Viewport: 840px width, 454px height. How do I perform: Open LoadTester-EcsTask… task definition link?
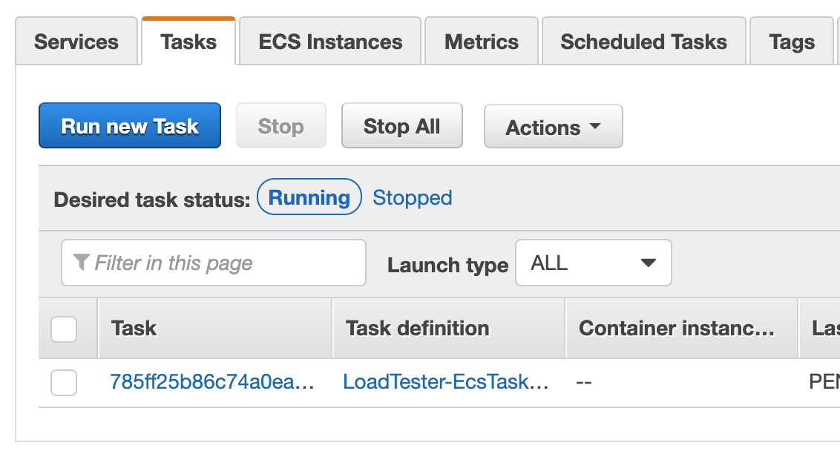(446, 382)
